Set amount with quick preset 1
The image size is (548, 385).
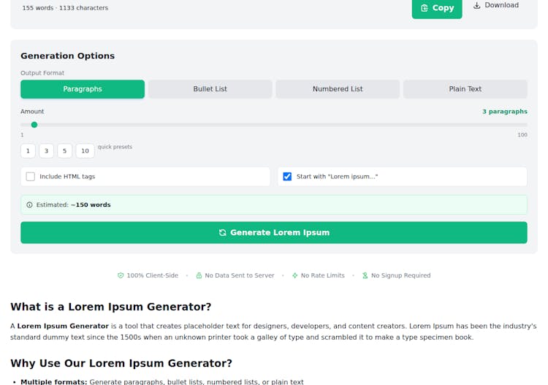pyautogui.click(x=28, y=151)
